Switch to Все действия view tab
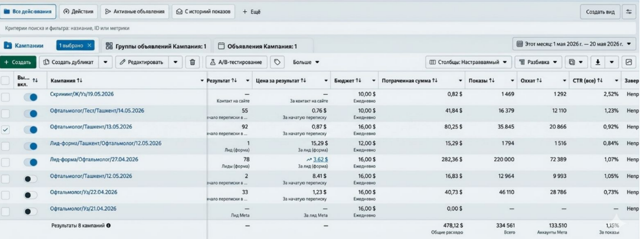640x239 pixels. pyautogui.click(x=28, y=12)
